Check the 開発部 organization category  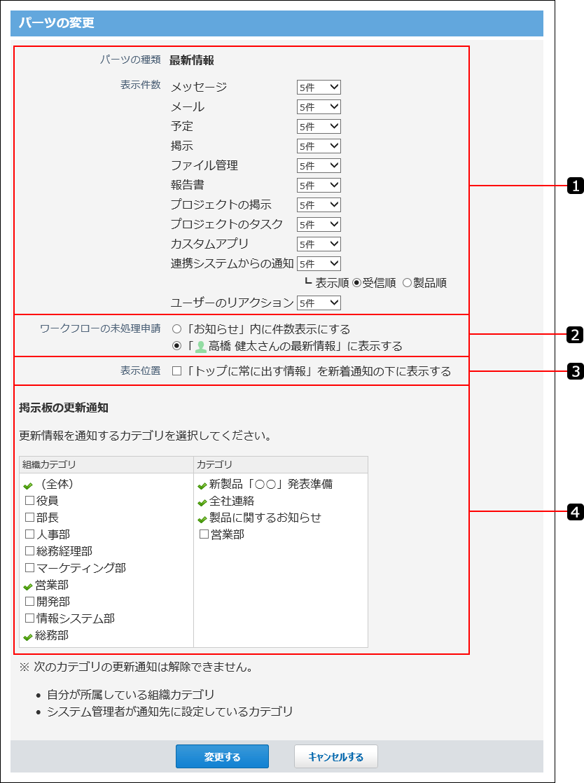[29, 601]
